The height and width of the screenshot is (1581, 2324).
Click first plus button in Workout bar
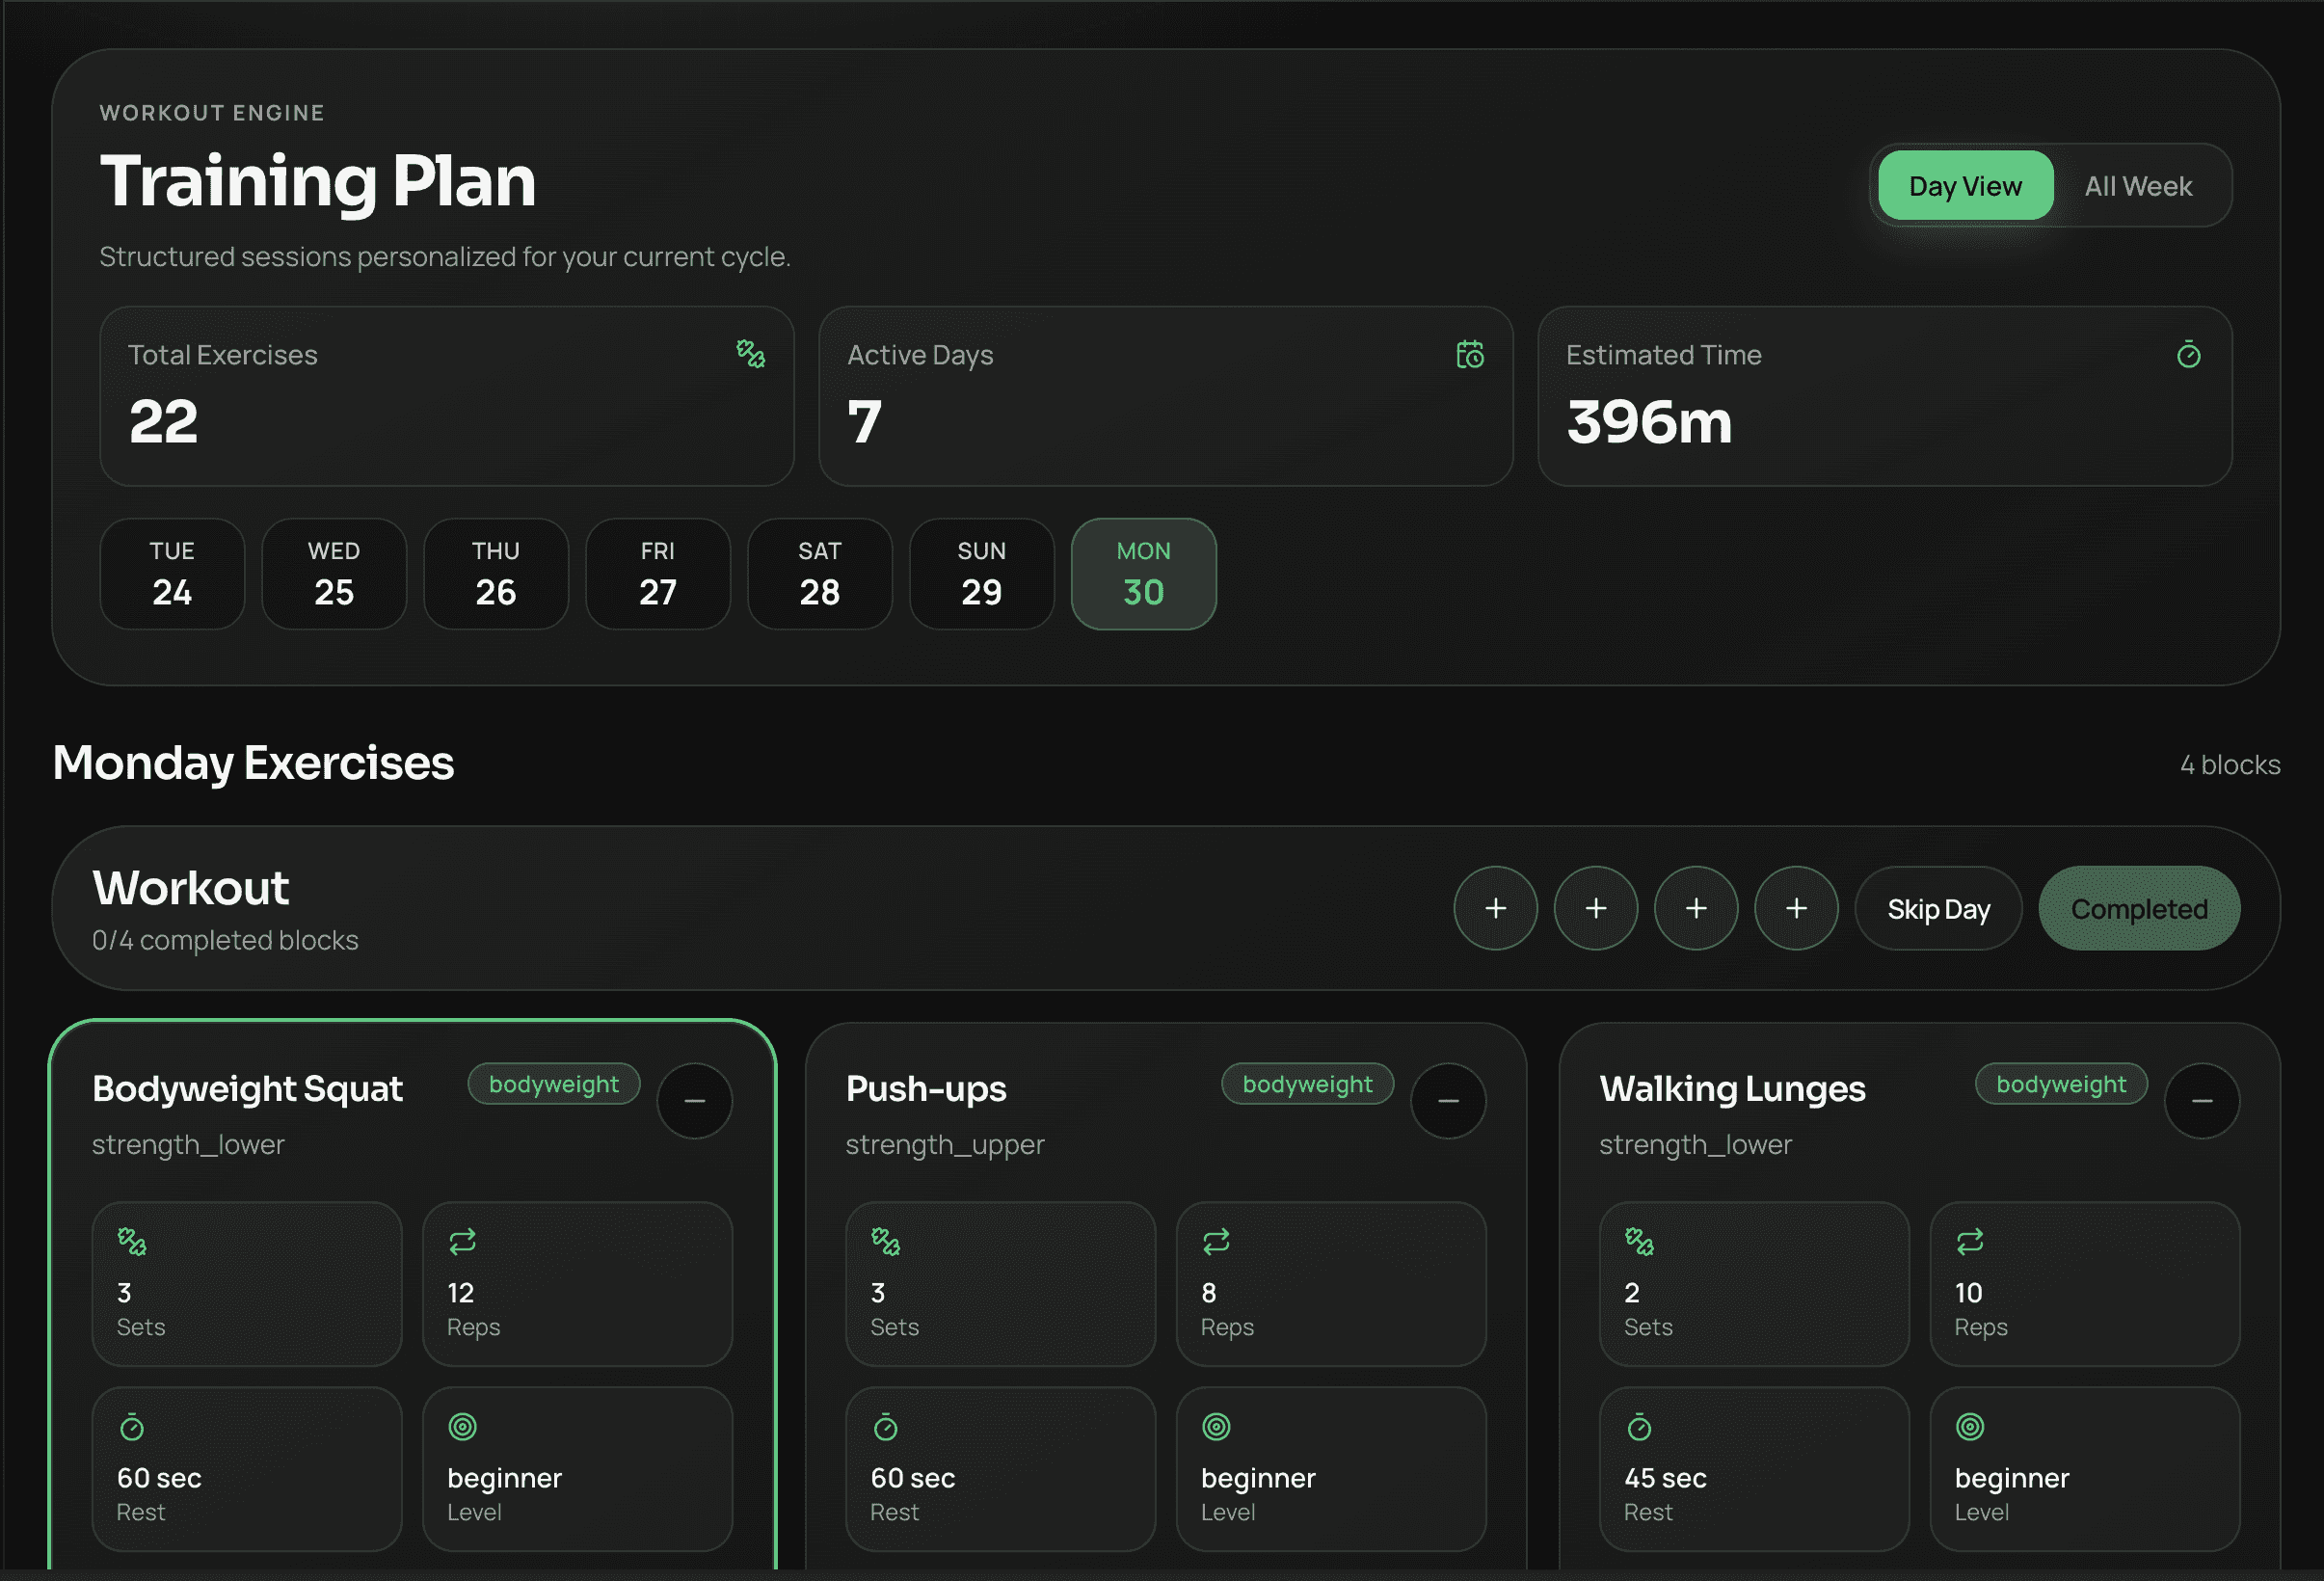(1495, 908)
